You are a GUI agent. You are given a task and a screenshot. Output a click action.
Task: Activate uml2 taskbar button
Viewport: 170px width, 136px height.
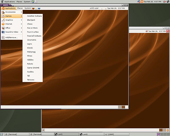[x=91, y=134]
